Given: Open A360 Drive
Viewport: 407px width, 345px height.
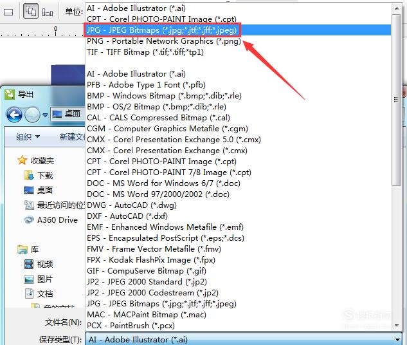Looking at the screenshot, I should (51, 219).
